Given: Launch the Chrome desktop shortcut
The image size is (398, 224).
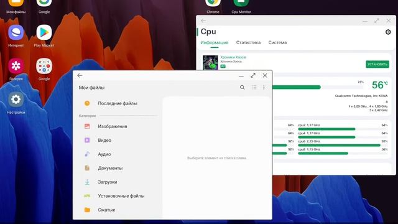Looking at the screenshot, I should [213, 3].
